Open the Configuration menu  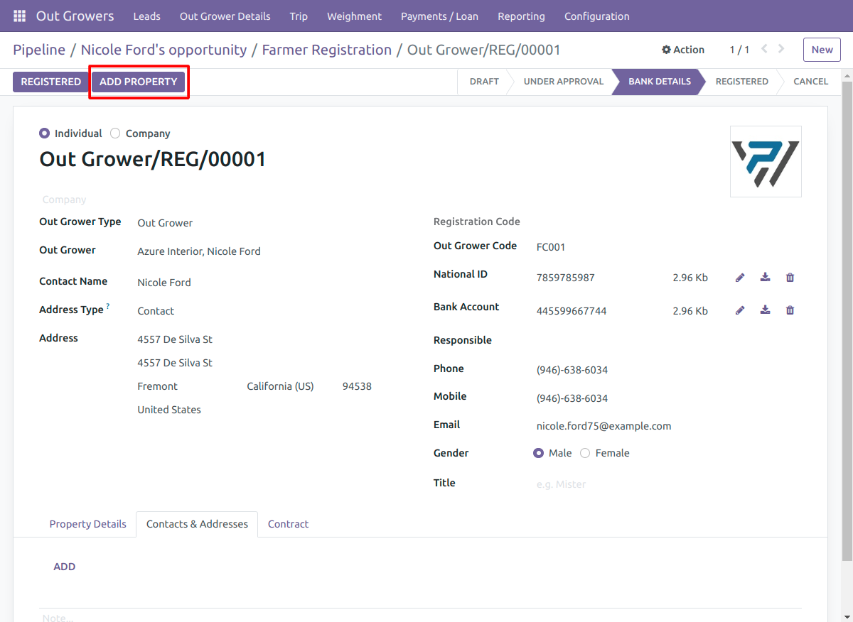[596, 16]
